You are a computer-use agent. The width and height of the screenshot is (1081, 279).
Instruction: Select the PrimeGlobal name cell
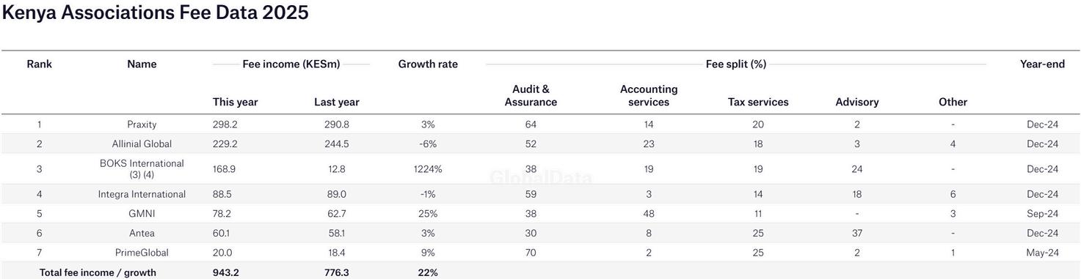coord(142,253)
